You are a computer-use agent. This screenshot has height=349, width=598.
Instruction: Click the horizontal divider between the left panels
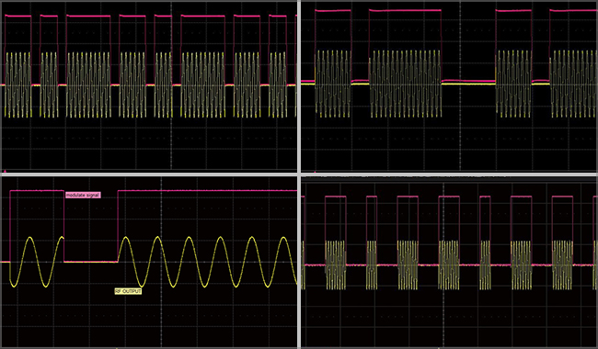pyautogui.click(x=149, y=174)
